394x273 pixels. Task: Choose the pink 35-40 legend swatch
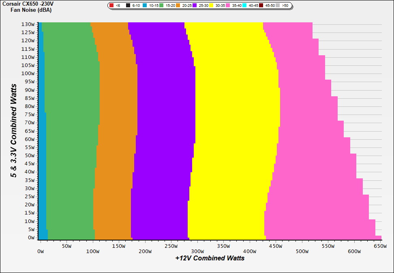(228, 6)
